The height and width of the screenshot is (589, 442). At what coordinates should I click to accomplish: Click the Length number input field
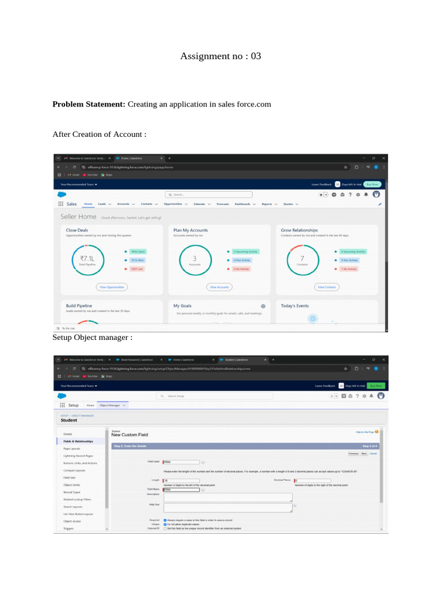pyautogui.click(x=181, y=480)
